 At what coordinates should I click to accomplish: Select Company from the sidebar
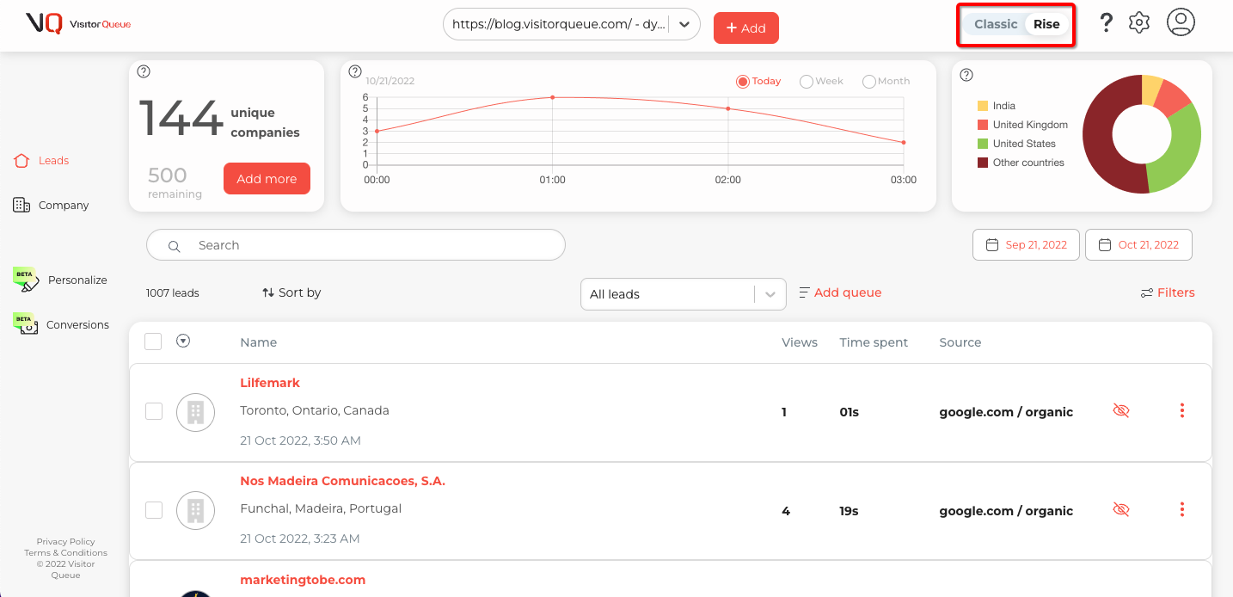coord(64,205)
